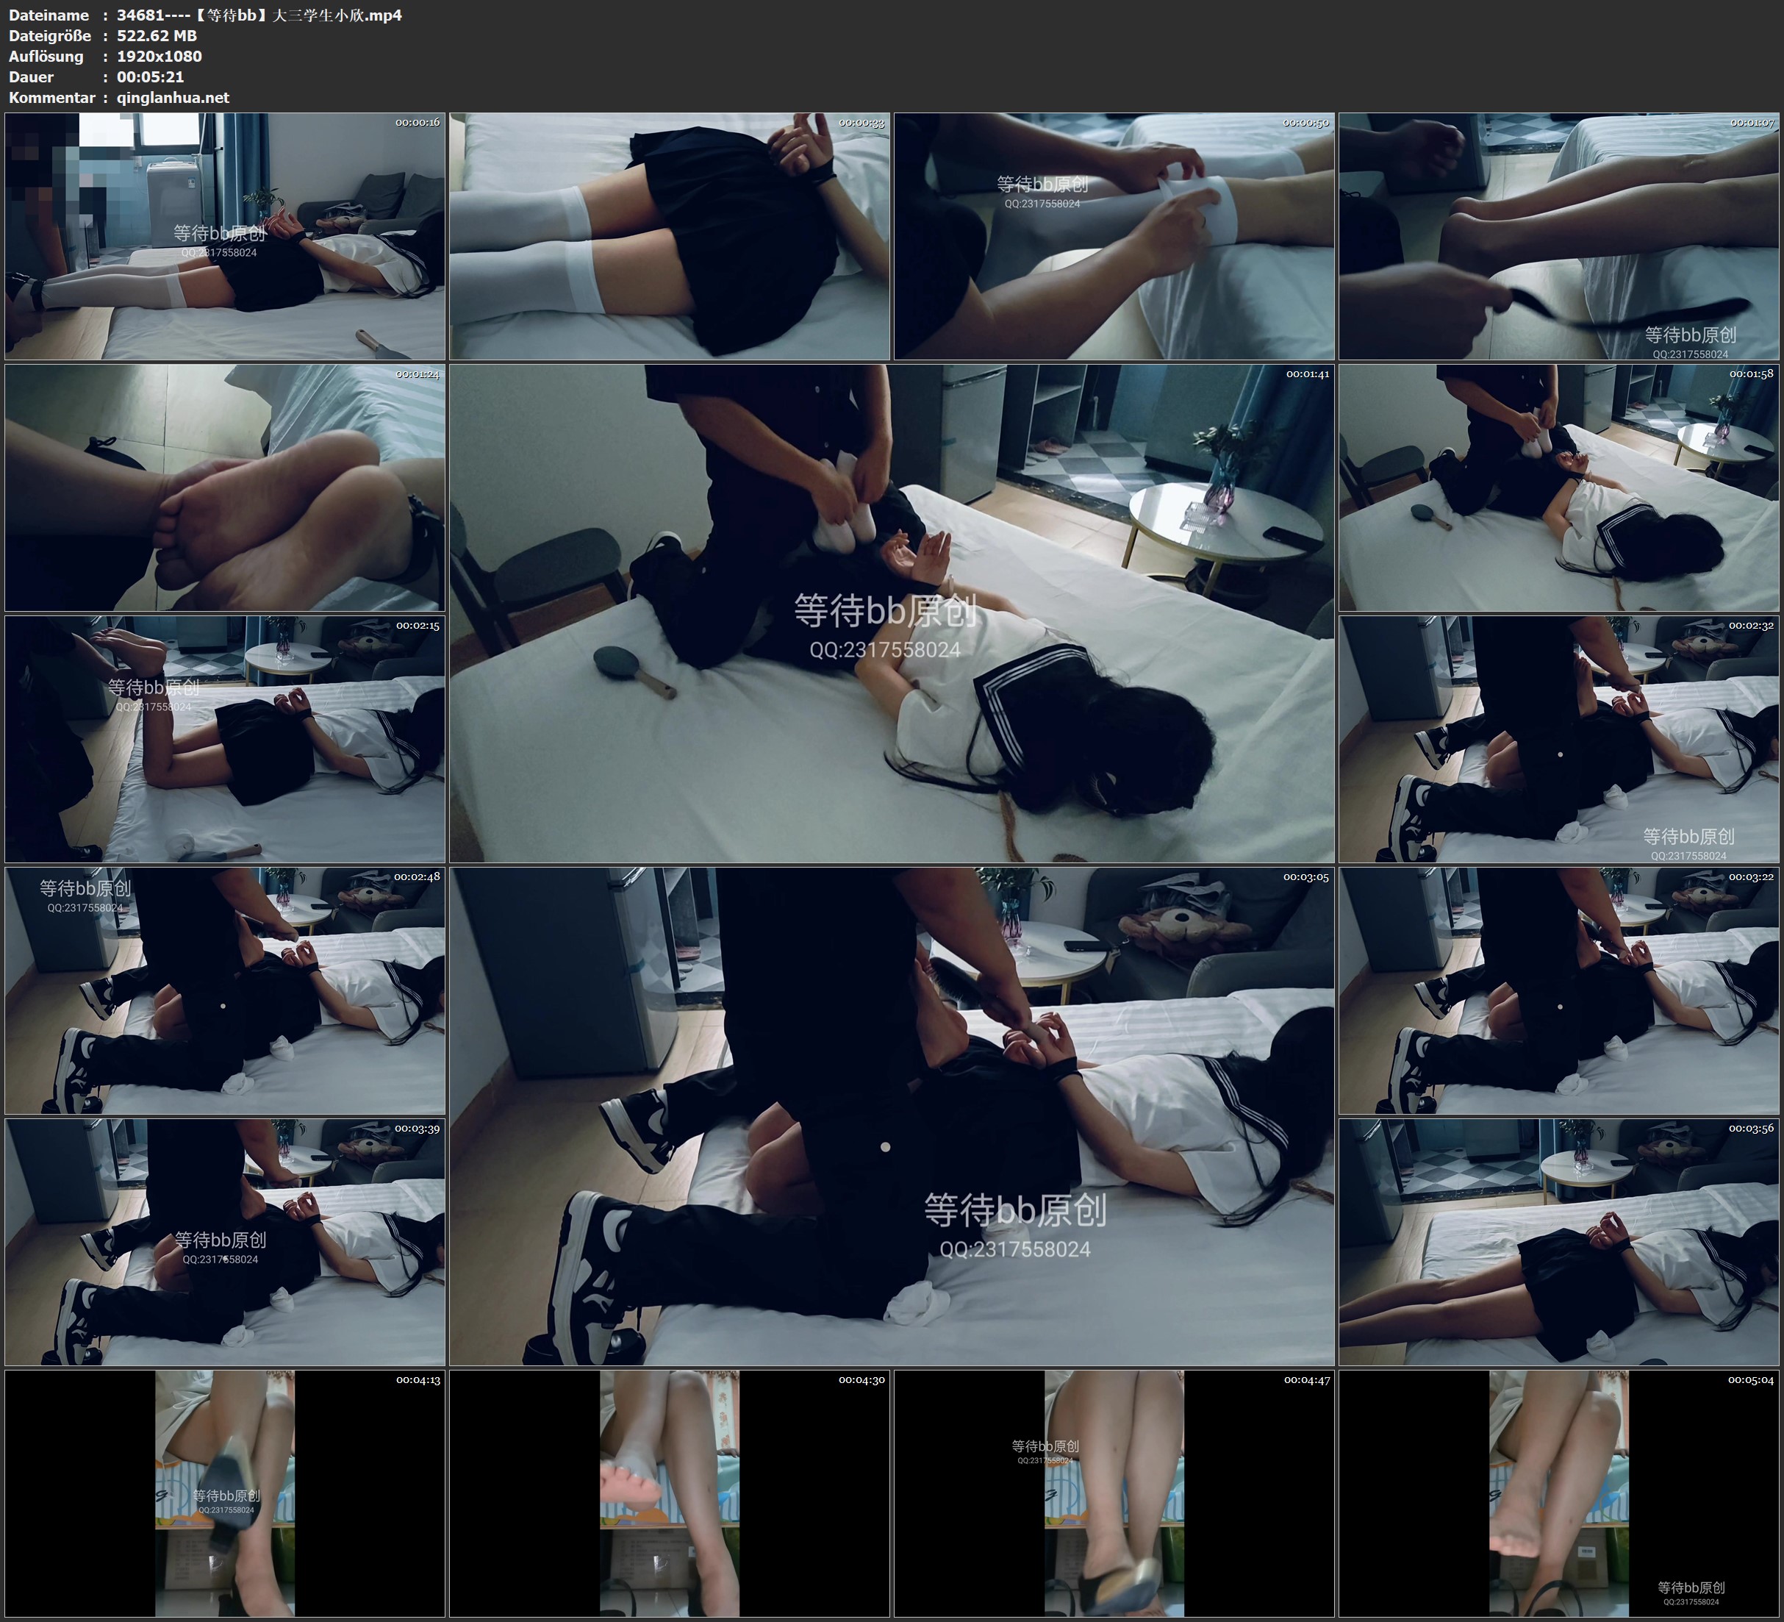
Task: Open the 00:04:30 vertical thumbnail
Action: coord(669,1493)
